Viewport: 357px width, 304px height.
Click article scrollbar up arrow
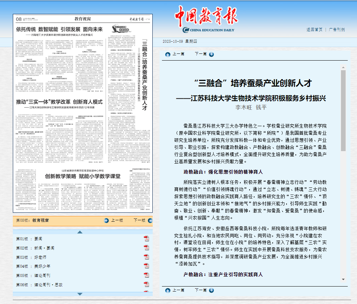pos(343,67)
